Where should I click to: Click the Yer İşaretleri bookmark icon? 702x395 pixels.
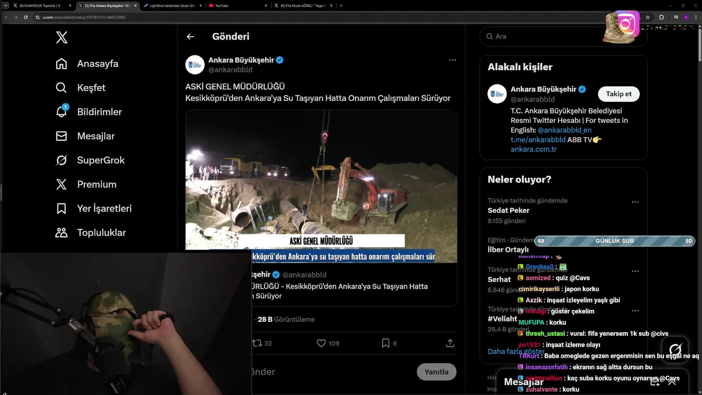click(x=61, y=208)
